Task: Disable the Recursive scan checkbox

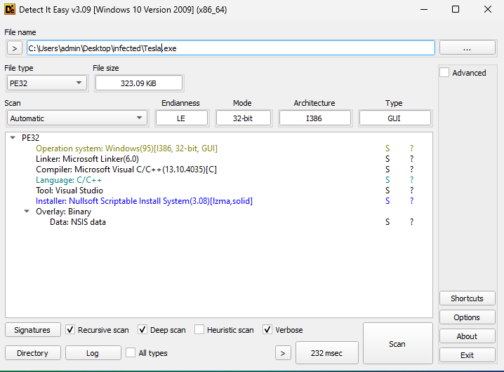Action: (71, 330)
